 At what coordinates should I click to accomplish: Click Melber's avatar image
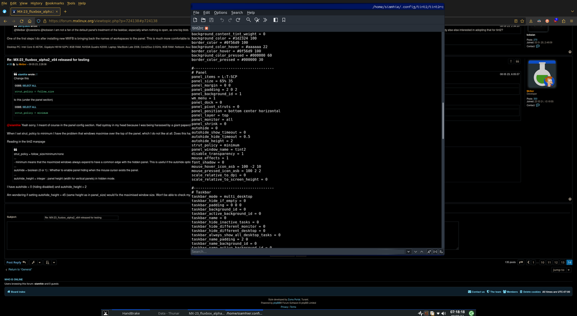pyautogui.click(x=541, y=74)
